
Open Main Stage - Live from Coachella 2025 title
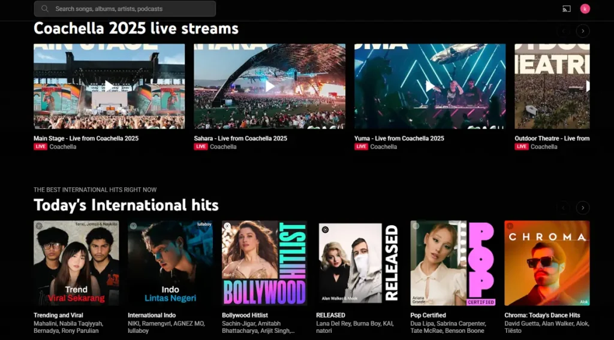coord(86,138)
